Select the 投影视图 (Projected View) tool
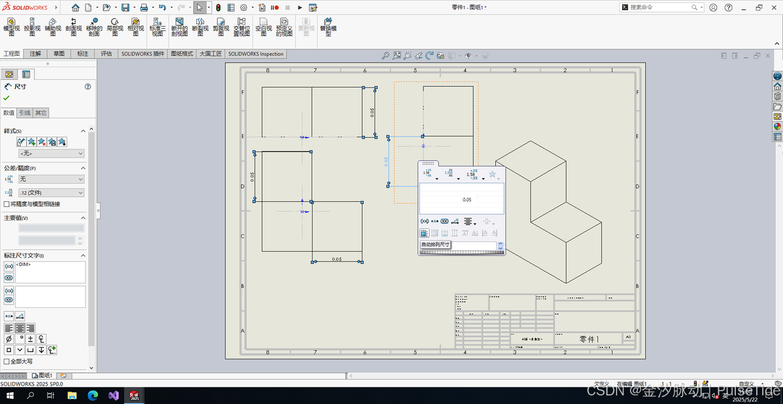This screenshot has width=783, height=404. (32, 27)
